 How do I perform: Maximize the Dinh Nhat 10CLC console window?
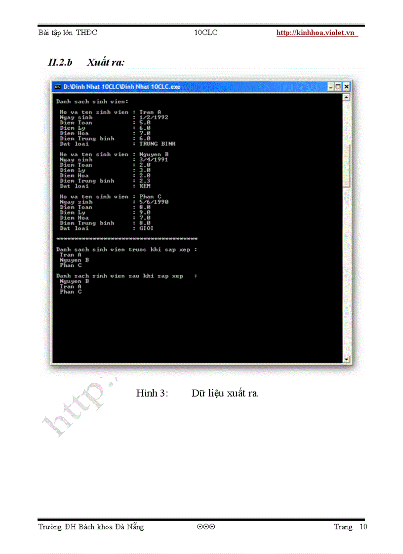tap(339, 87)
